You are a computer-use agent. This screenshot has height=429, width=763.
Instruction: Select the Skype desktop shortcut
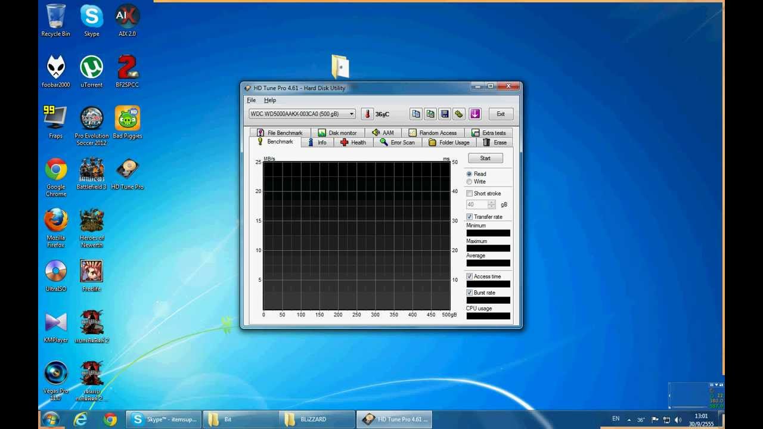coord(92,20)
